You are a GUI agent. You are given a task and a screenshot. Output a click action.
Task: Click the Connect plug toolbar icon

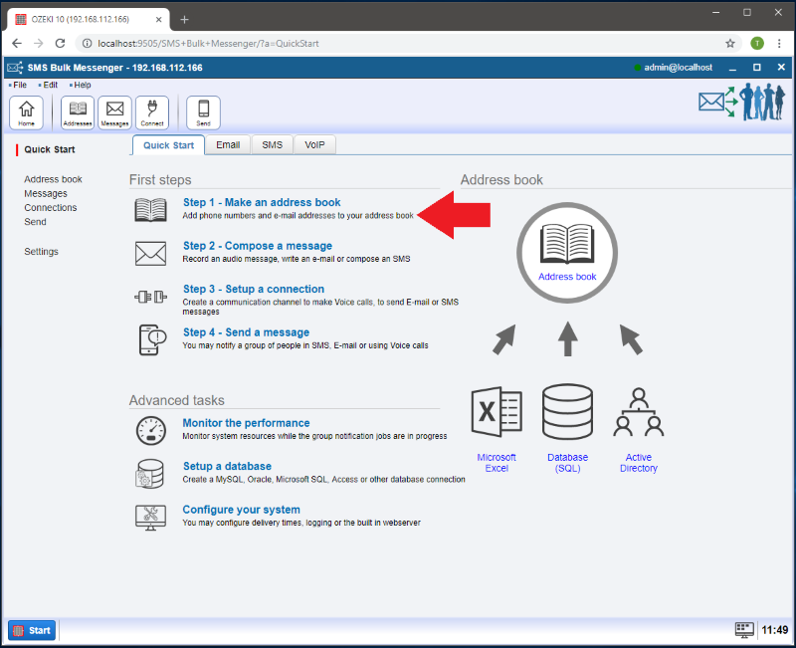pos(152,112)
